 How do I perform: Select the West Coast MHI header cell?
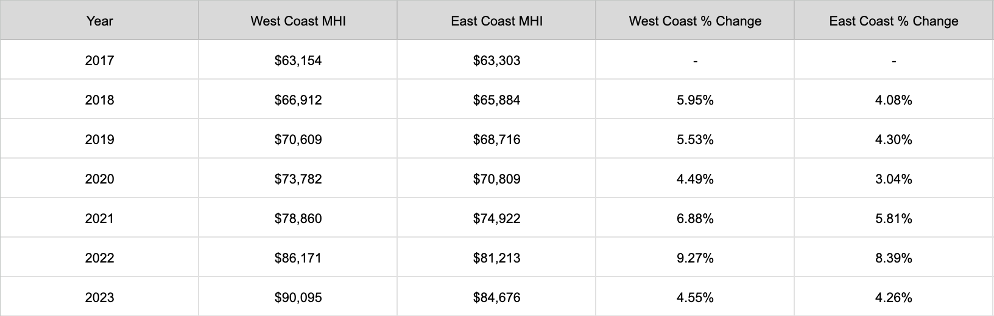(x=298, y=21)
